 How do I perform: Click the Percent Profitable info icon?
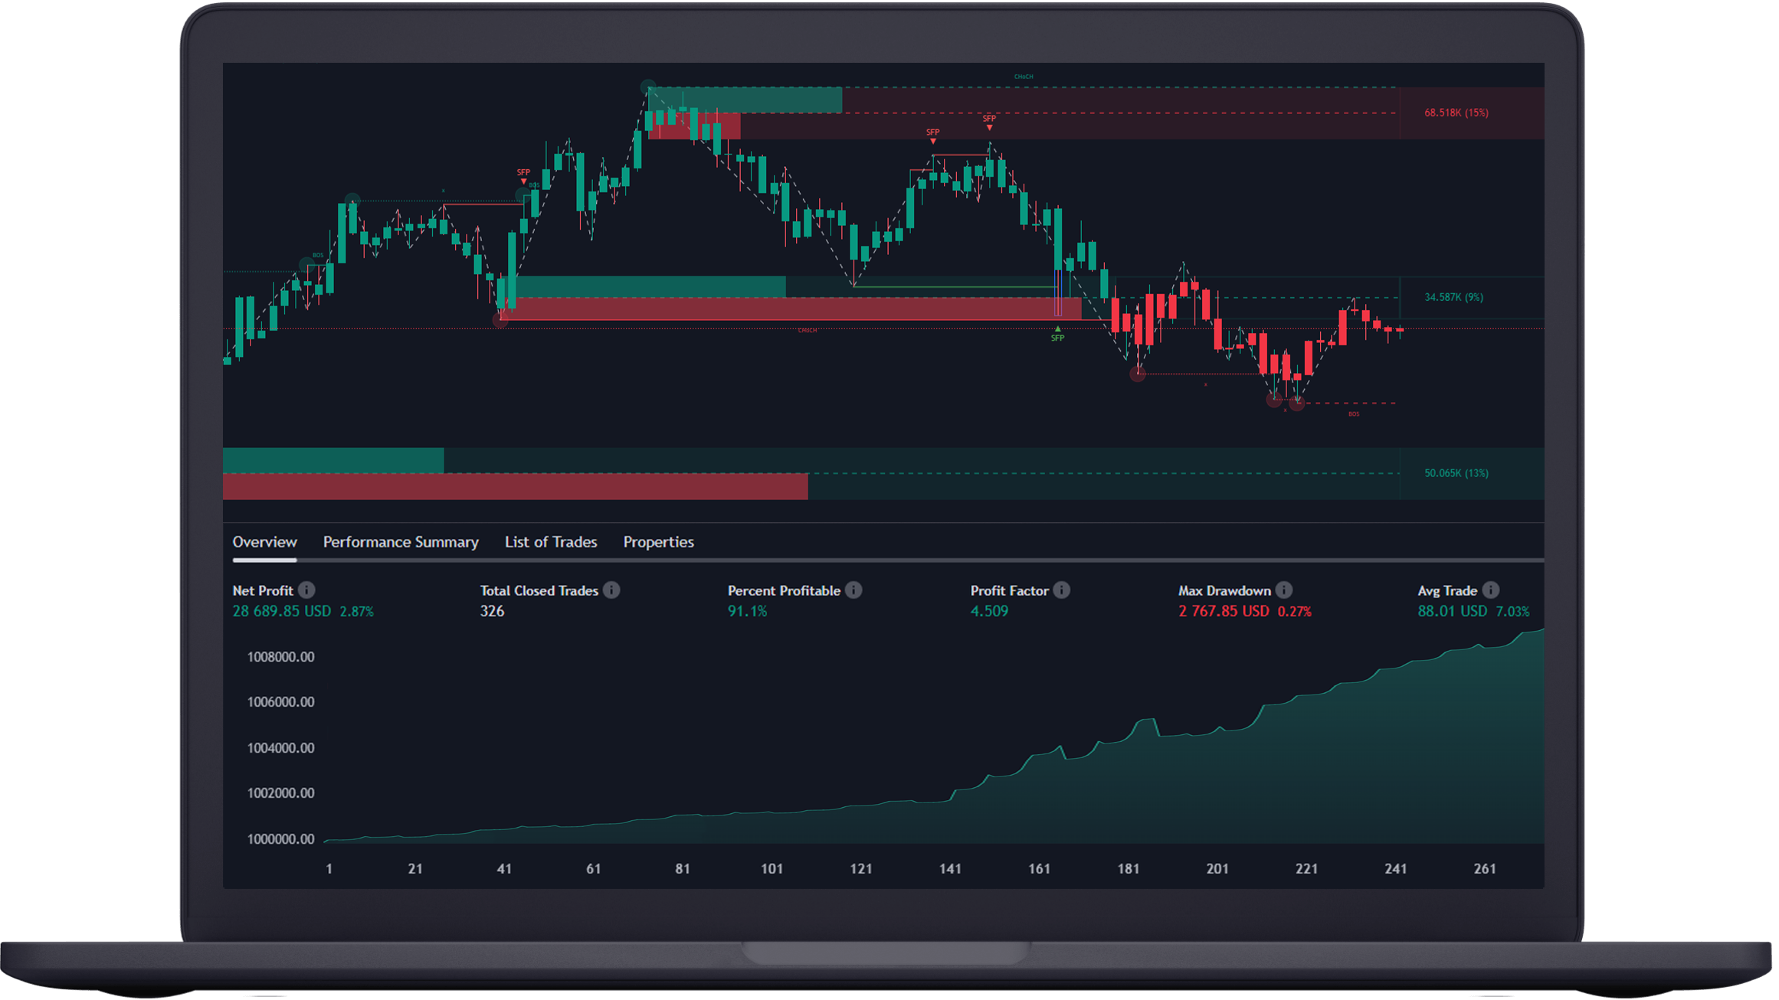pos(853,590)
